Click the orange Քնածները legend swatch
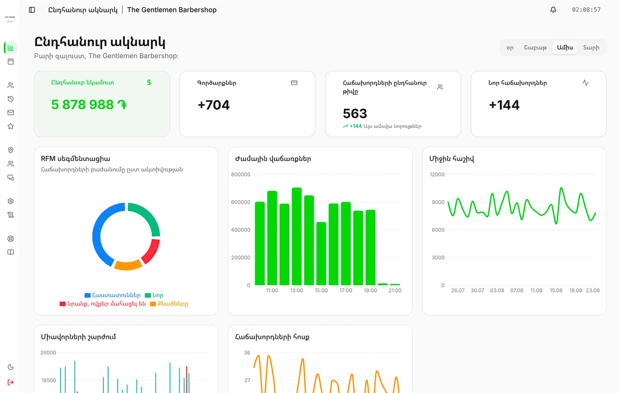 coord(153,304)
